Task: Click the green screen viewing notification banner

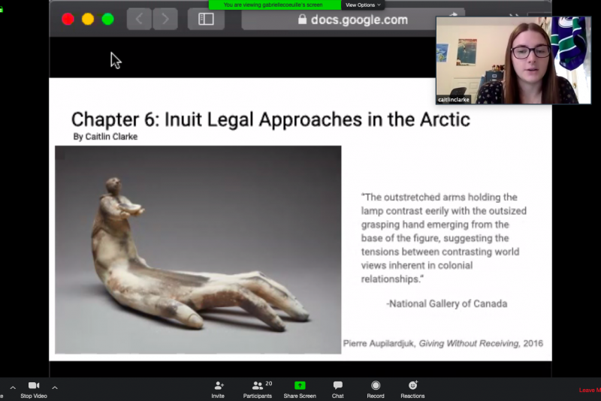Action: coord(274,5)
